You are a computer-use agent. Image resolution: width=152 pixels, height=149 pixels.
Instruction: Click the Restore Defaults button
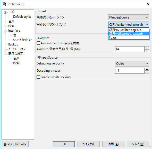pyautogui.click(x=15, y=144)
